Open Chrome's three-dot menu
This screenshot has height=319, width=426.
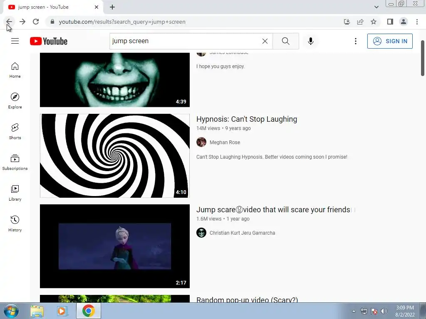[x=417, y=22]
